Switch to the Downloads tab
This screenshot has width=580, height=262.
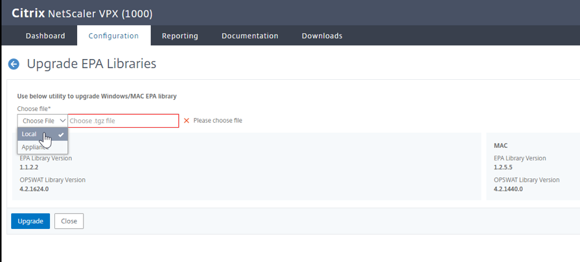(322, 36)
